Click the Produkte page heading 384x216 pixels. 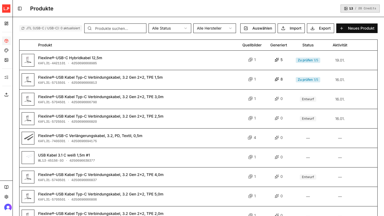(x=42, y=9)
